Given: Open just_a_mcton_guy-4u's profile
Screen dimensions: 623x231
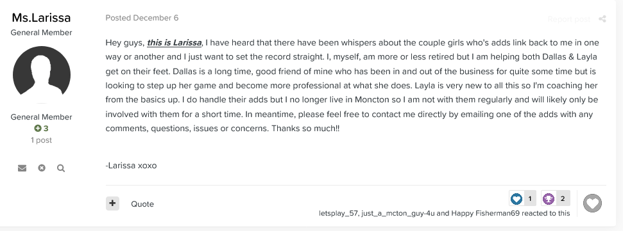Looking at the screenshot, I should point(398,213).
